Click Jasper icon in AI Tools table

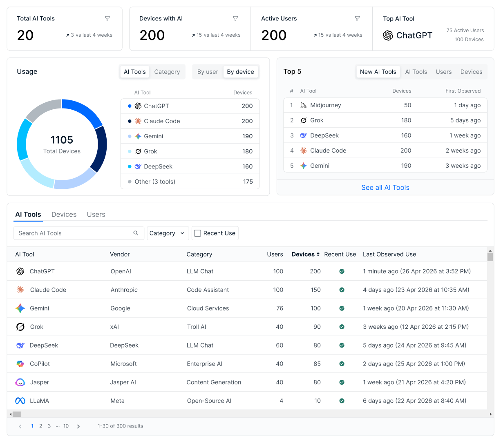(x=20, y=382)
